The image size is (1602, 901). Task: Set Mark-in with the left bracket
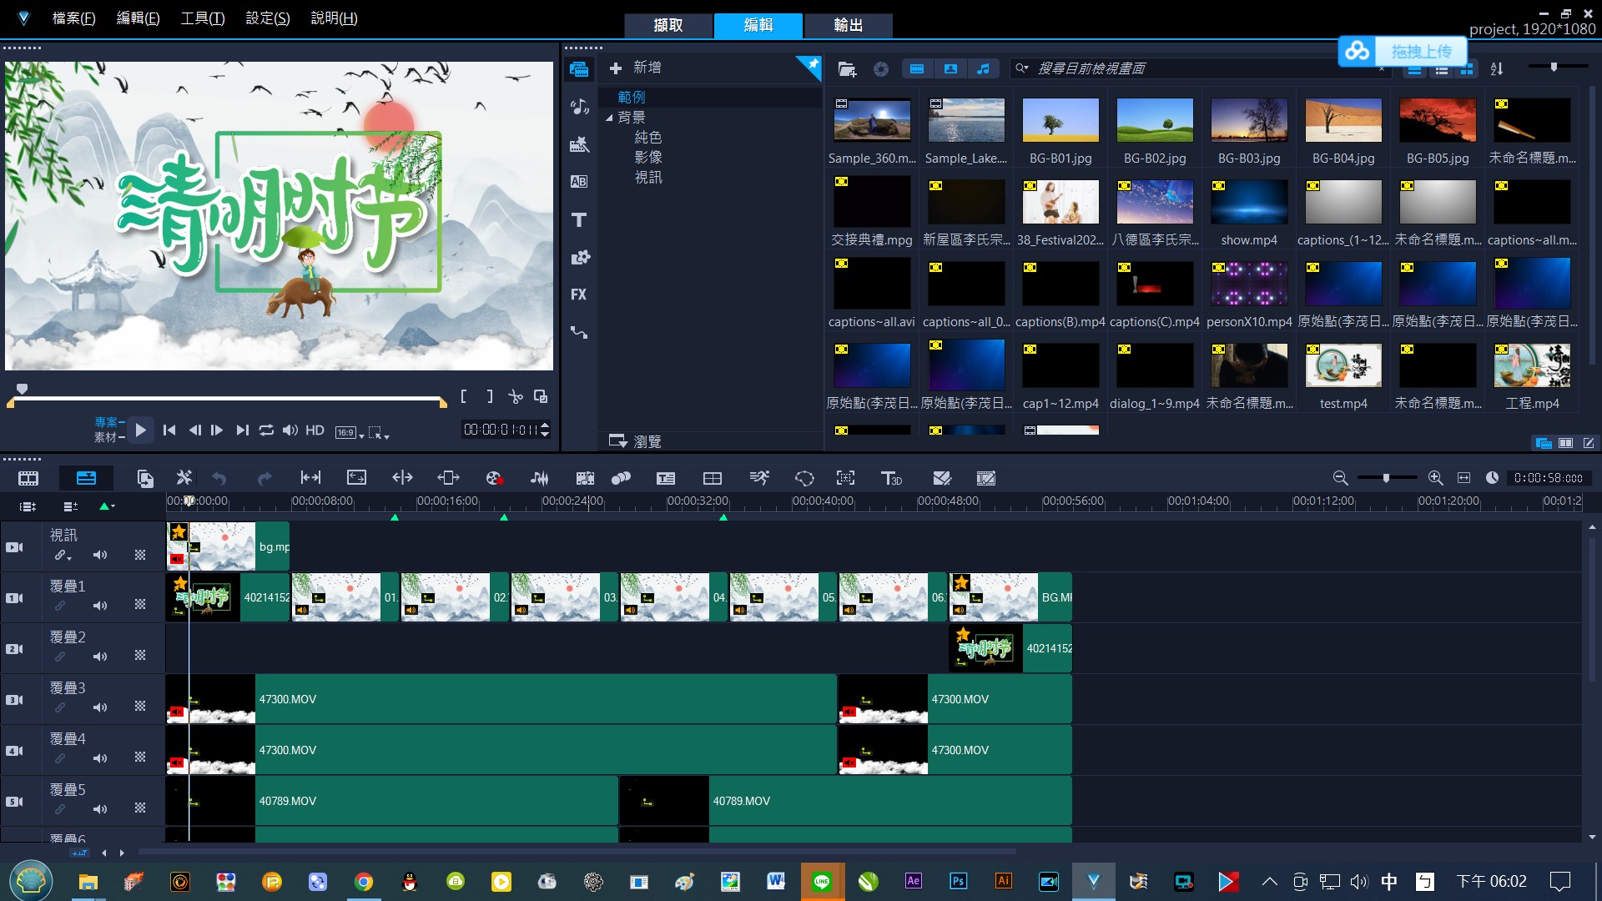pyautogui.click(x=464, y=397)
